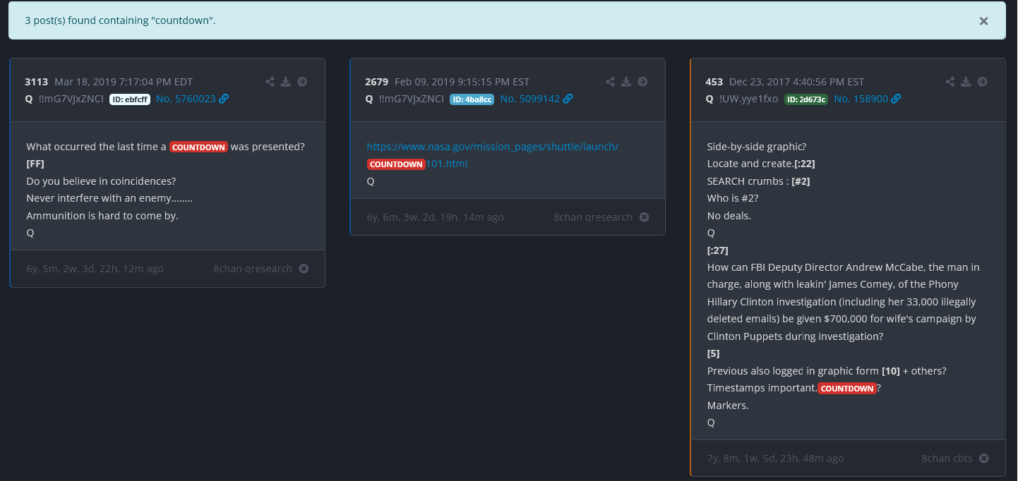
Task: Click the line "SEARCH crumbs : [#2]"
Action: click(758, 181)
